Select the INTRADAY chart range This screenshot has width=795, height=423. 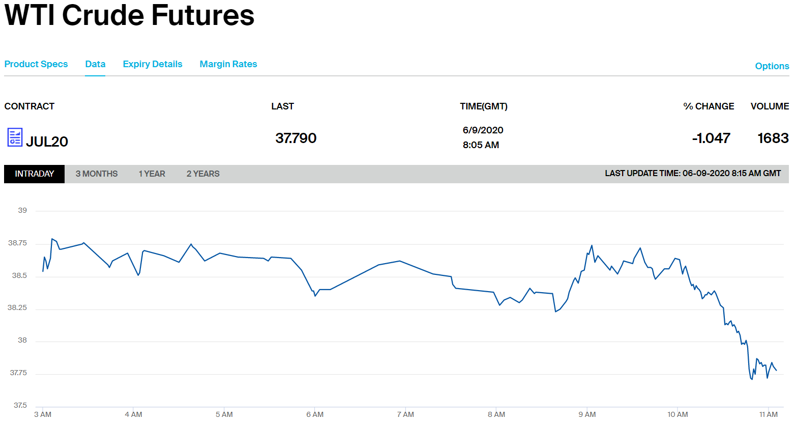point(34,174)
